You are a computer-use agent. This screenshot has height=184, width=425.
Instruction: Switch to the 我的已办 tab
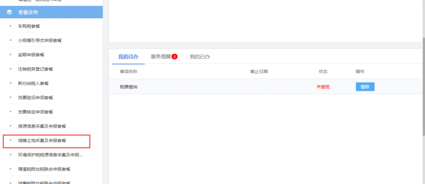[200, 57]
